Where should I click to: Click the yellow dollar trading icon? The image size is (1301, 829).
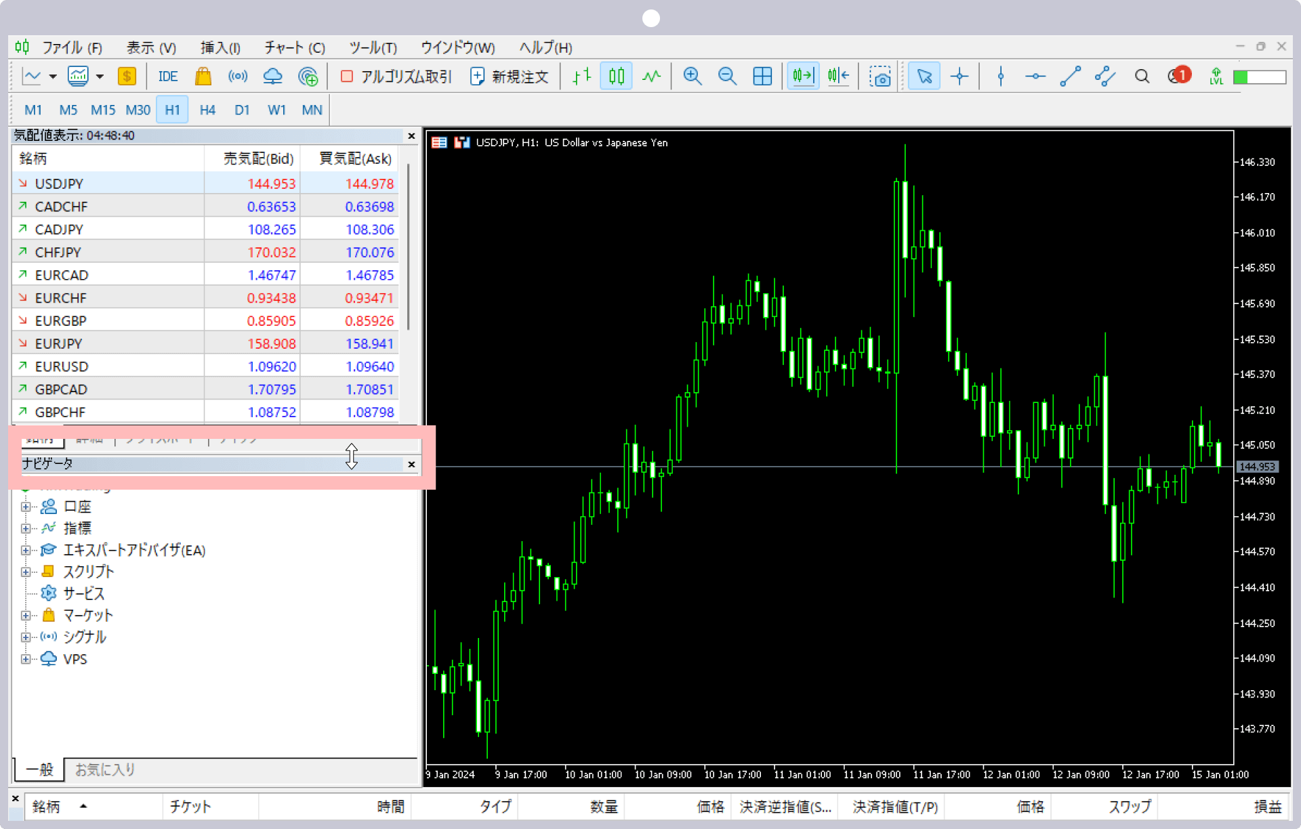click(x=127, y=77)
